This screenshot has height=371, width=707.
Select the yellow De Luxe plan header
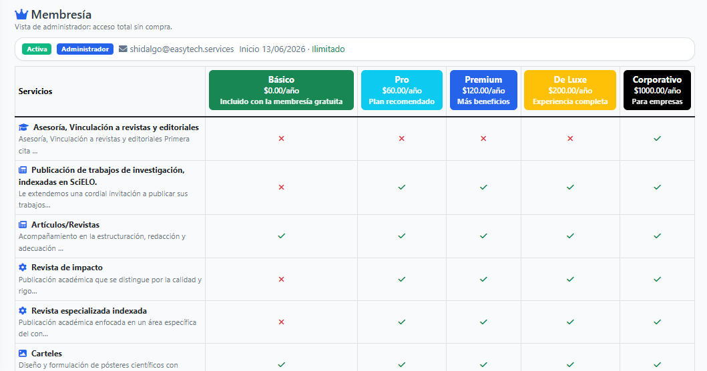tap(570, 90)
